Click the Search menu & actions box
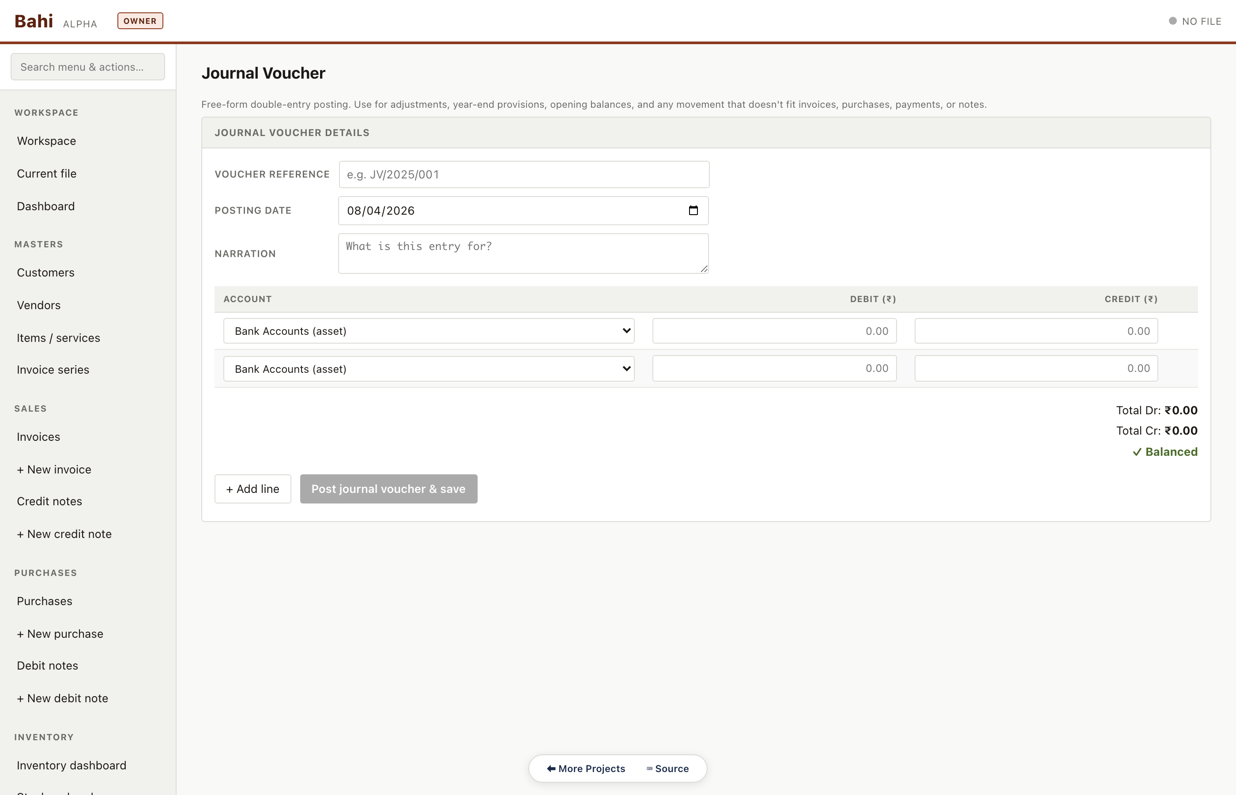This screenshot has width=1236, height=795. point(88,67)
